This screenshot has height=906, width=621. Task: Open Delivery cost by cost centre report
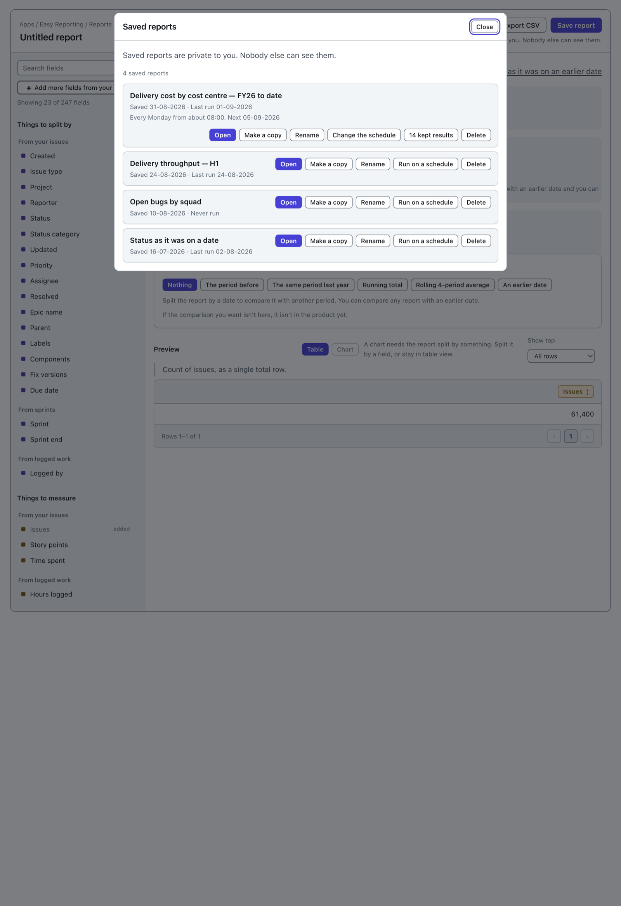(222, 135)
